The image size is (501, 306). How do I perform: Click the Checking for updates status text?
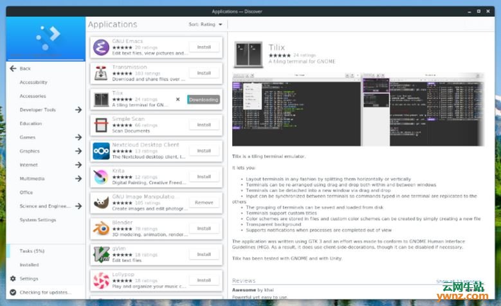click(x=46, y=292)
